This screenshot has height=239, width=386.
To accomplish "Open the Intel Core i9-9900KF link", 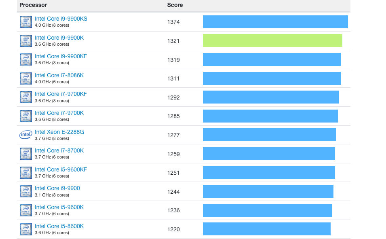I will 61,56.
